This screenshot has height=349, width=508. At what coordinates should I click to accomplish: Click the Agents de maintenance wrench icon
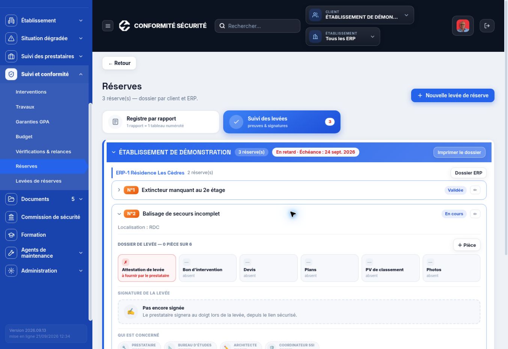coord(11,253)
